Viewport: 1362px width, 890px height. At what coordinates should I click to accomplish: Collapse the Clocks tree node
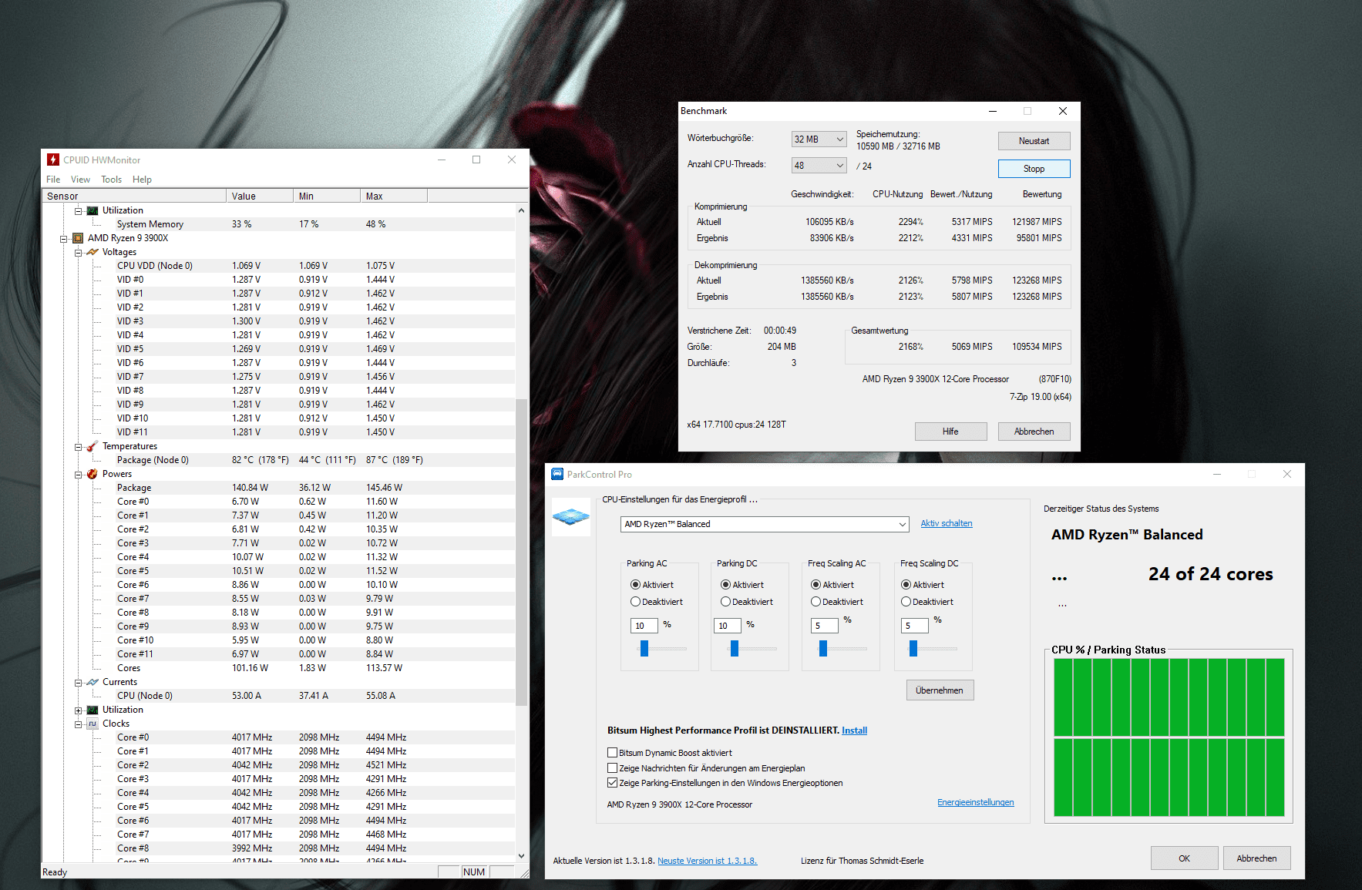click(79, 724)
